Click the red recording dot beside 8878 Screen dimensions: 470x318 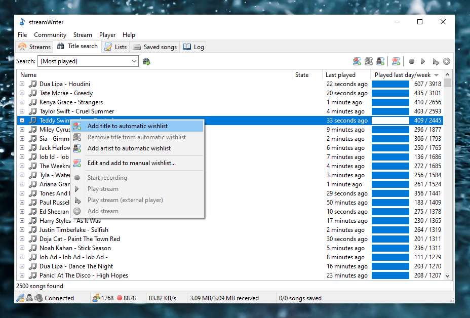120,298
